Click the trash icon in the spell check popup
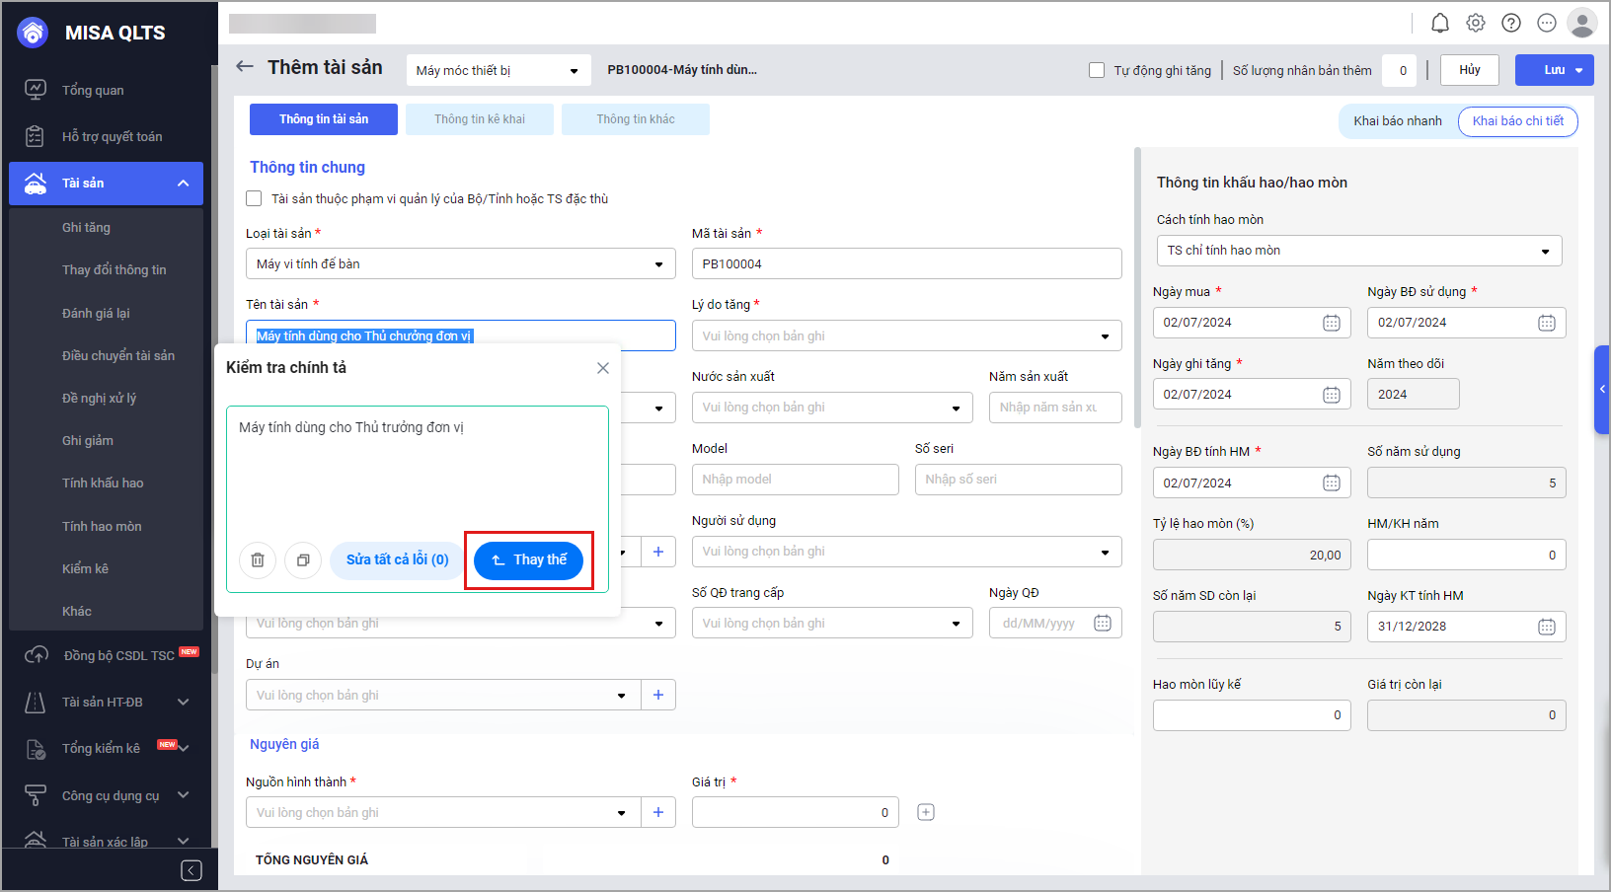The width and height of the screenshot is (1611, 892). coord(258,559)
